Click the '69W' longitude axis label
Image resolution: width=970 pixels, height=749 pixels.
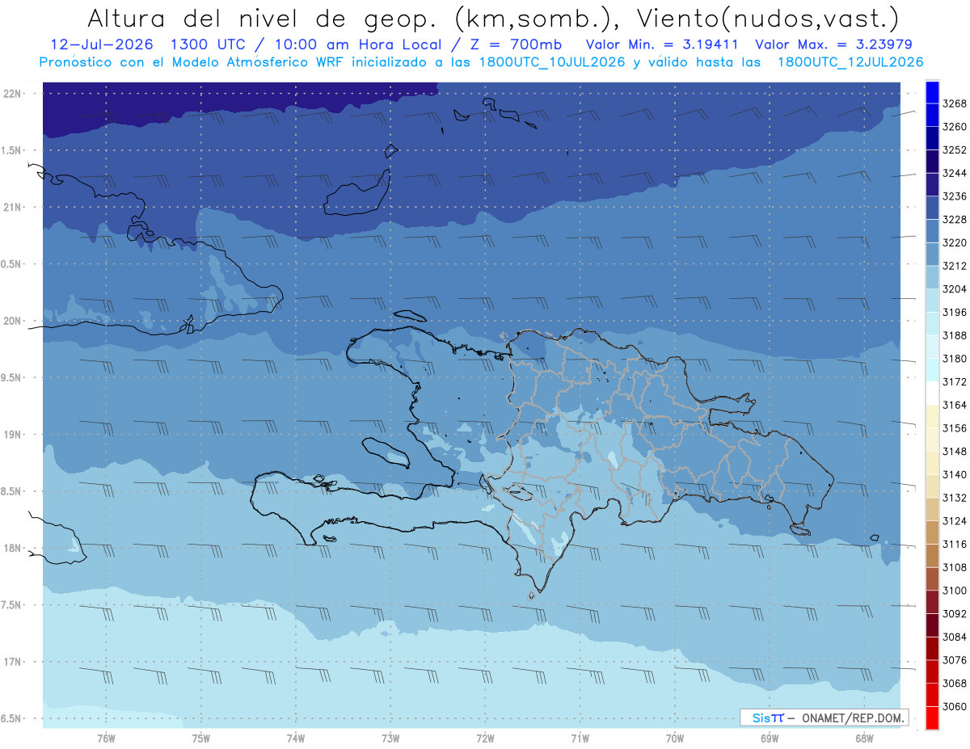tap(770, 738)
